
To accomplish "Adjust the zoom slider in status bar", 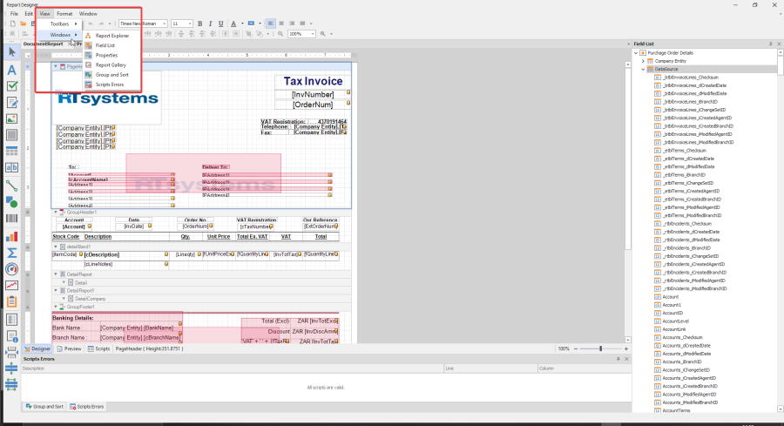I will tap(601, 348).
